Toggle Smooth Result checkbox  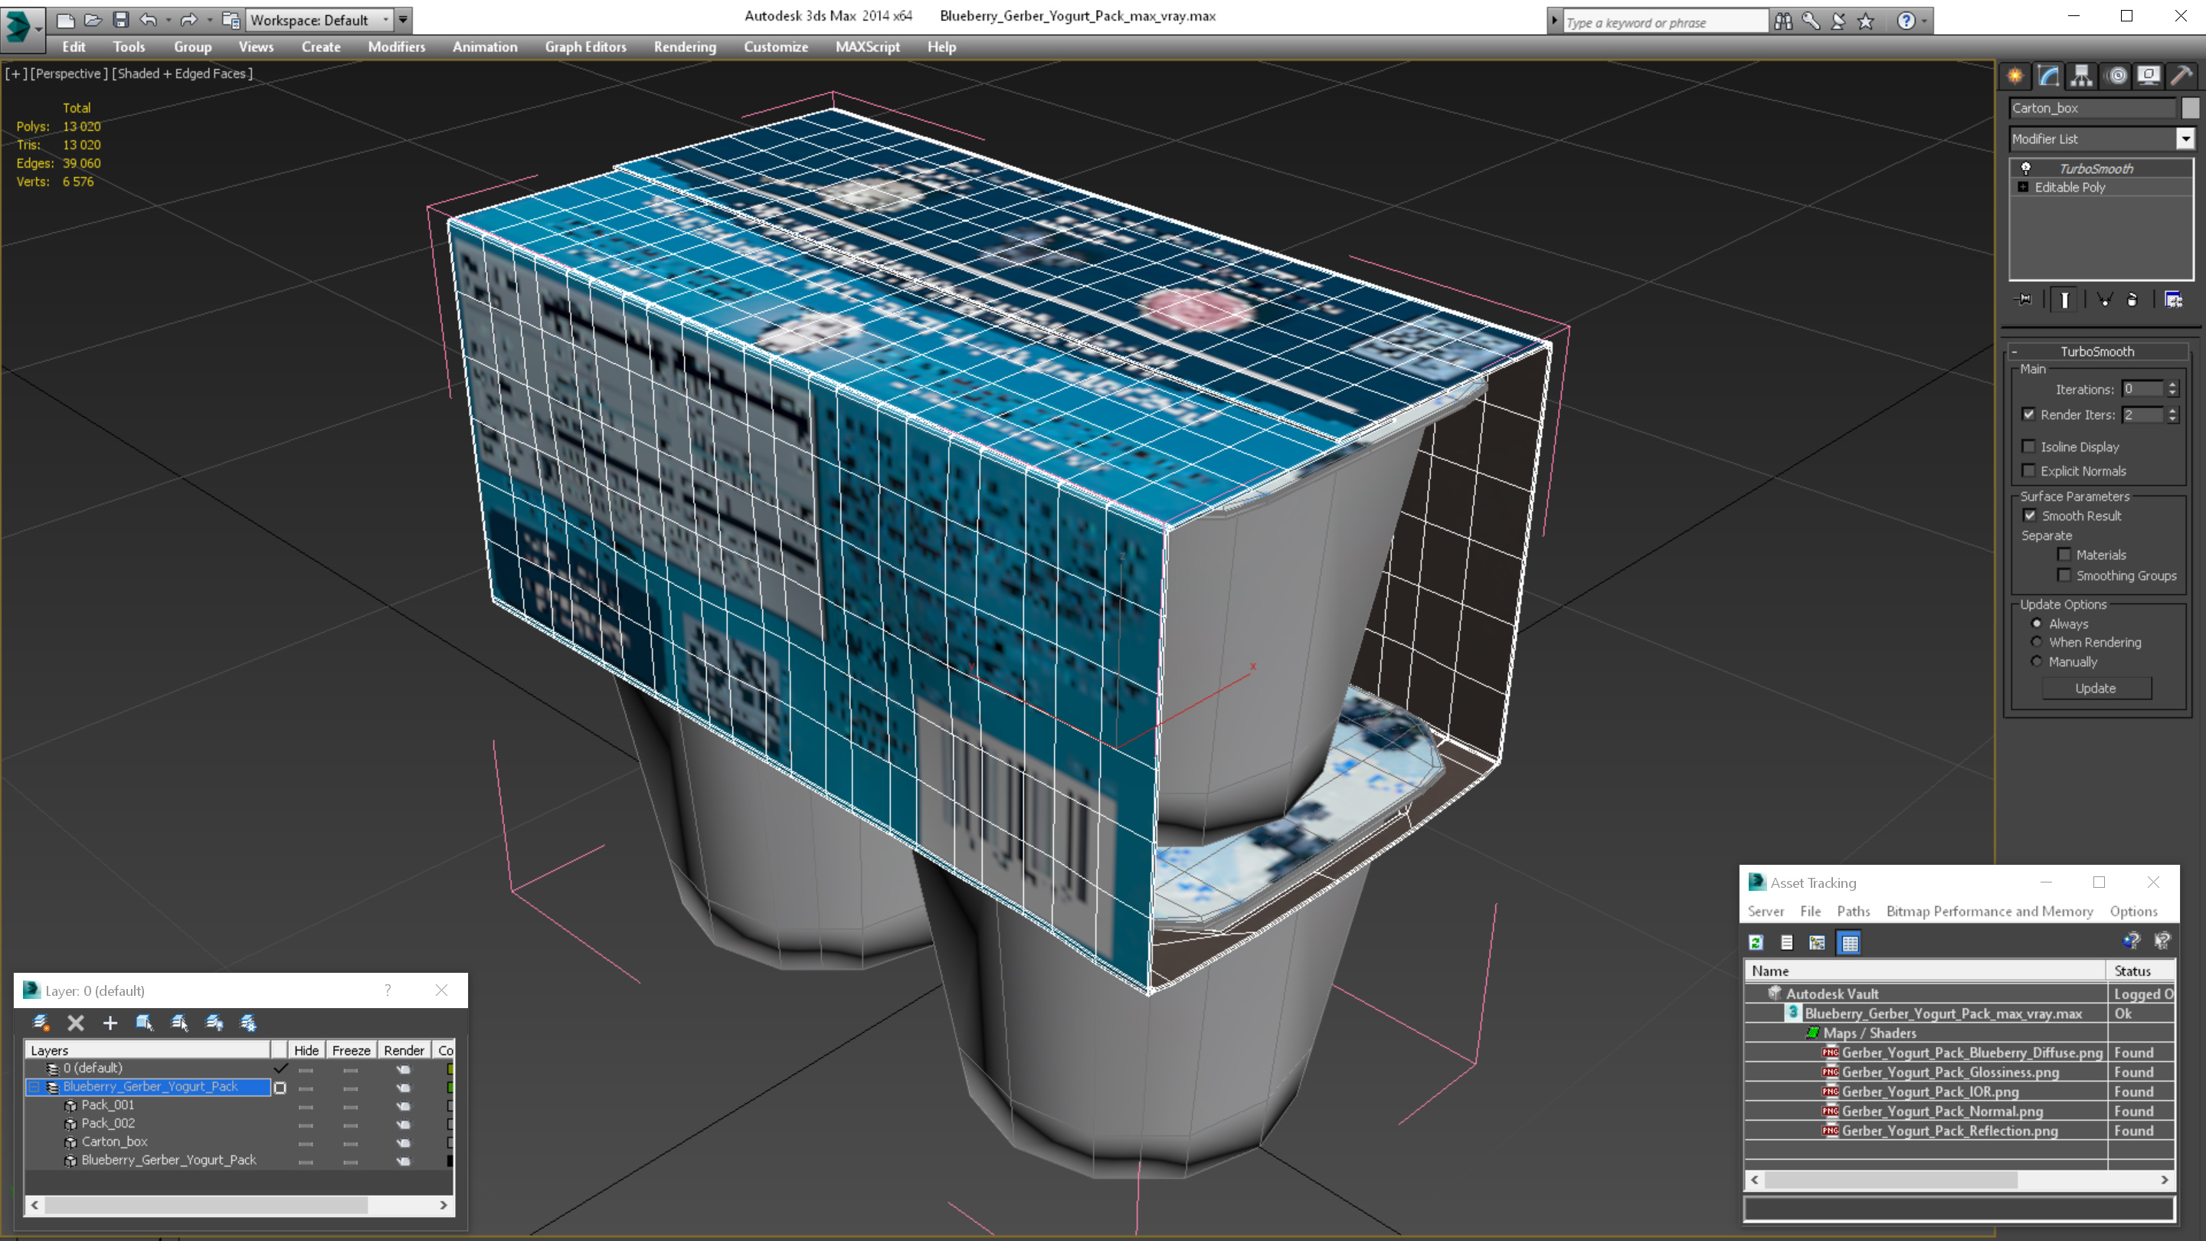2030,516
